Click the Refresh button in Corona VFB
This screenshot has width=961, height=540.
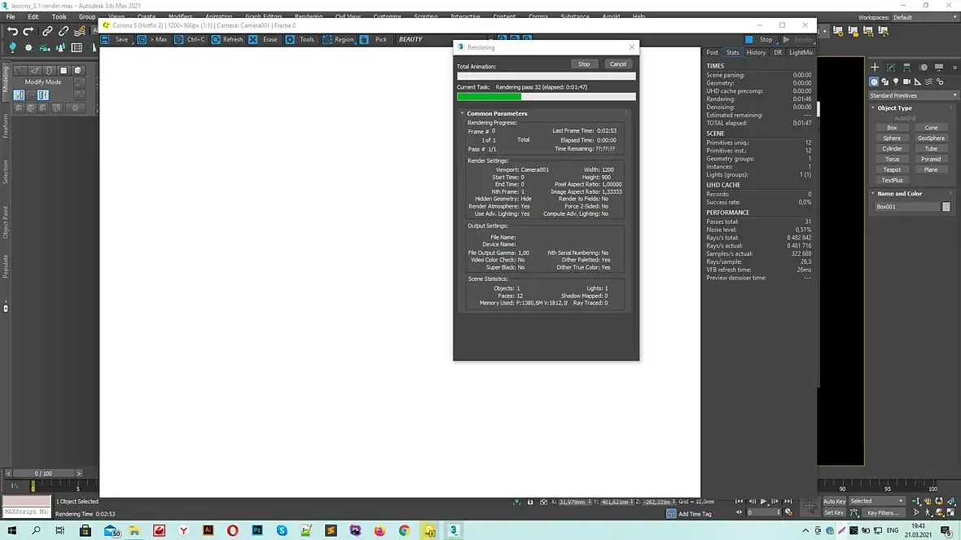[x=226, y=39]
